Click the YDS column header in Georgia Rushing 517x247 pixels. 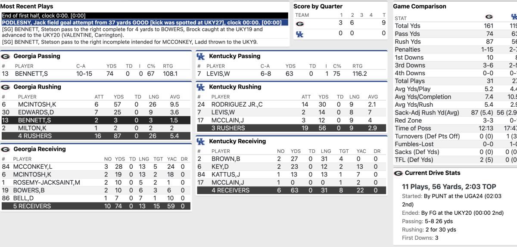118,97
